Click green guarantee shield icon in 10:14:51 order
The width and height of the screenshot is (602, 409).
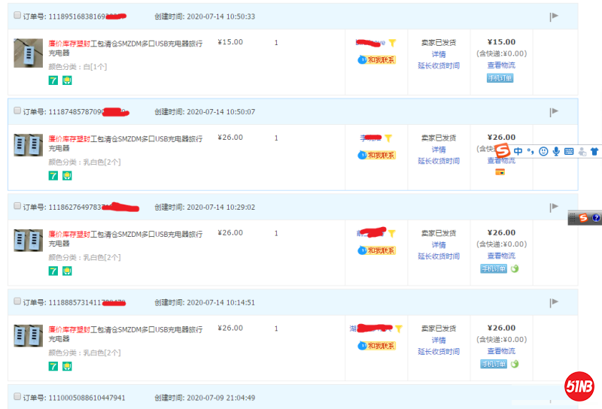(67, 366)
